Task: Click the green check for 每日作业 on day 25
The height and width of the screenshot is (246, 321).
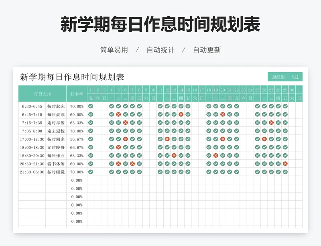Action: click(x=257, y=155)
